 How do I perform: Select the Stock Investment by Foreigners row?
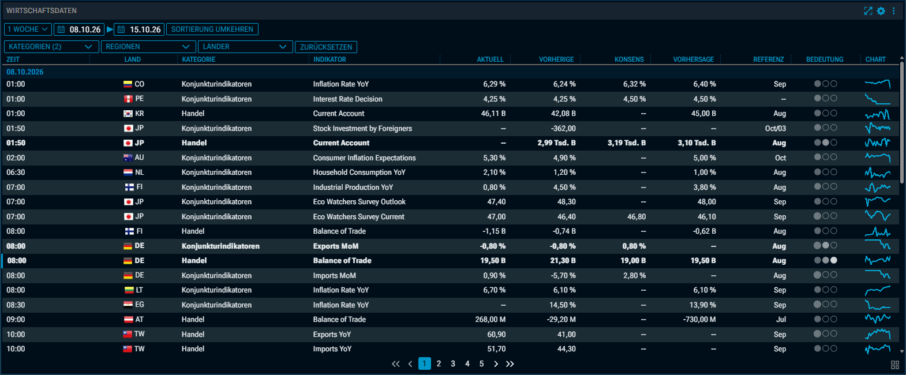point(450,128)
